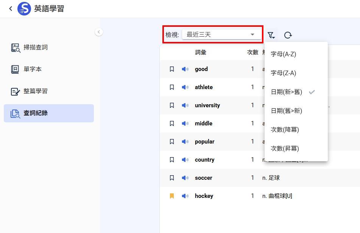
Task: Click the 英語學習 title
Action: pyautogui.click(x=49, y=9)
